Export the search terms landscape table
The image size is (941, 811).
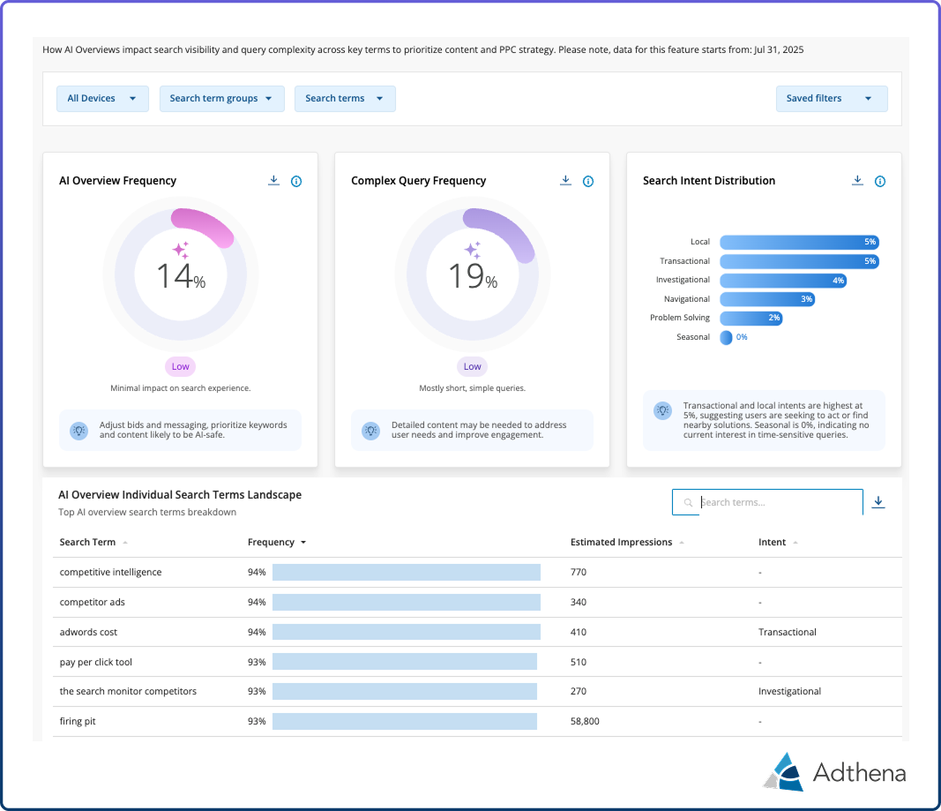[x=878, y=501]
